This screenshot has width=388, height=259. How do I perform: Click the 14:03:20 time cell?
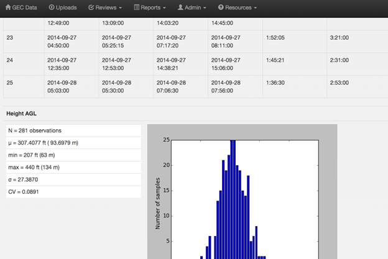click(181, 24)
